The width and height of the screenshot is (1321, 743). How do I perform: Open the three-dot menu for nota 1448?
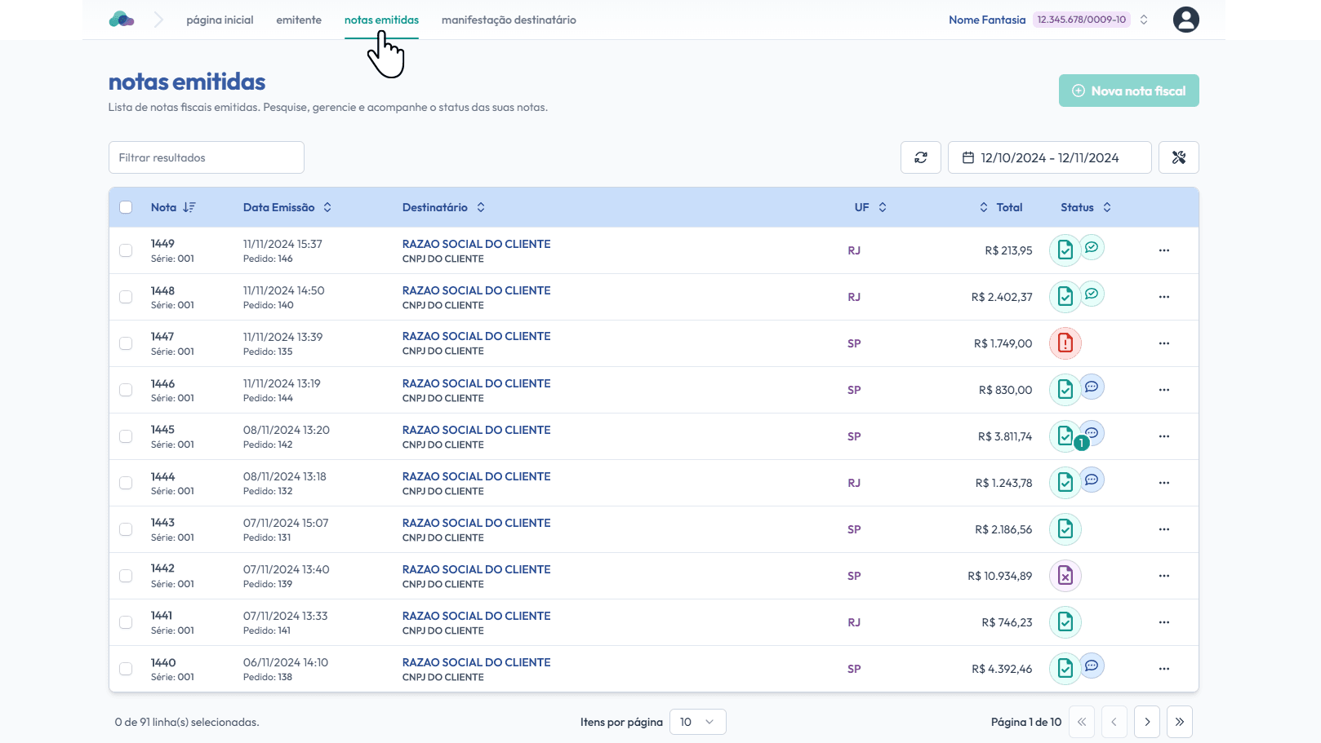(1163, 297)
